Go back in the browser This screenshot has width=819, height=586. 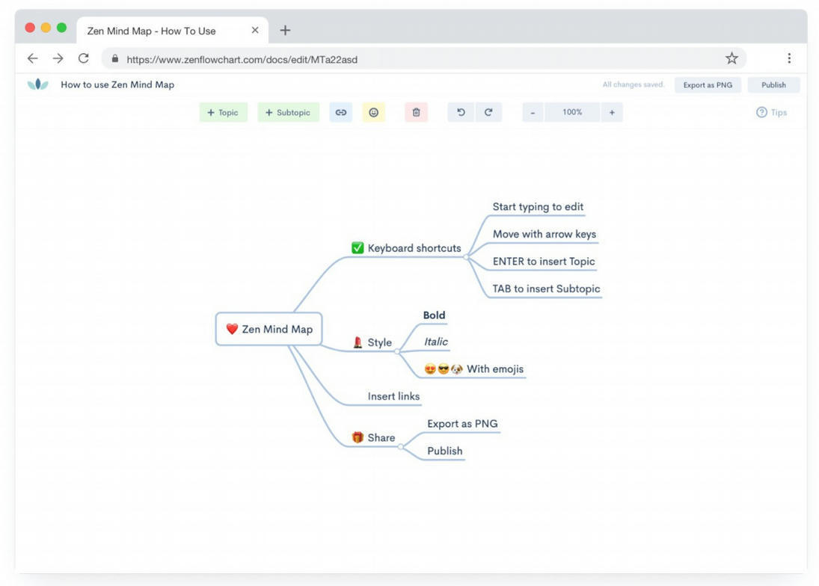click(x=32, y=58)
